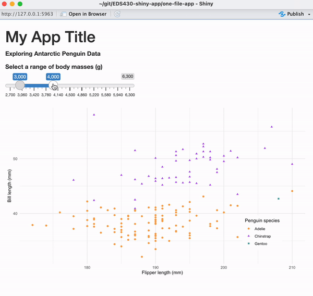Click the blue selected range bar of slider
The height and width of the screenshot is (296, 313).
(37, 85)
